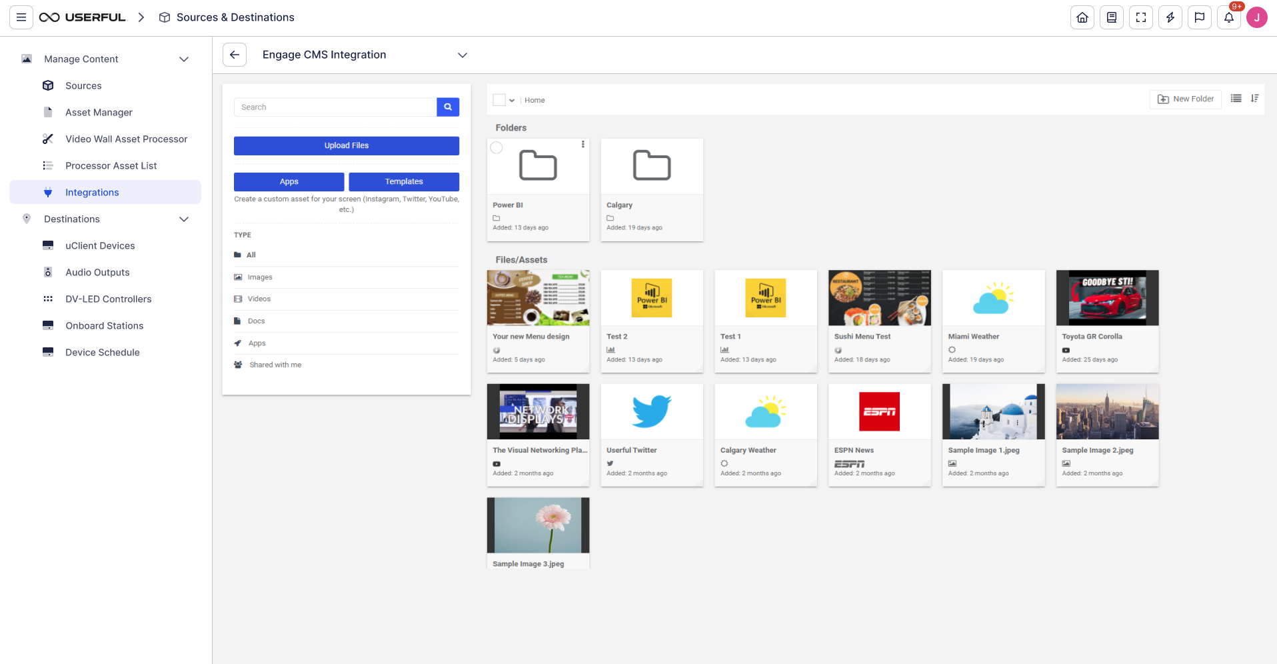The width and height of the screenshot is (1277, 664).
Task: Collapse the Manage Content section
Action: pyautogui.click(x=184, y=59)
